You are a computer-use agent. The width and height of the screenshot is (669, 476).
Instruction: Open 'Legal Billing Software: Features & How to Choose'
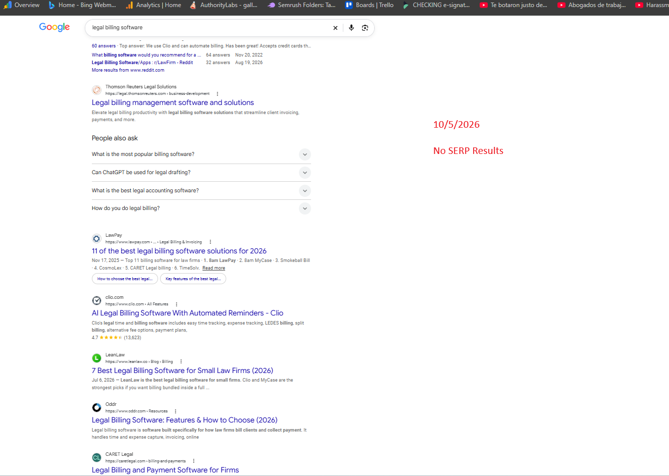185,420
